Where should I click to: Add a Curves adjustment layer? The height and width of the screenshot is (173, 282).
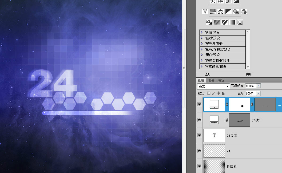228,1
